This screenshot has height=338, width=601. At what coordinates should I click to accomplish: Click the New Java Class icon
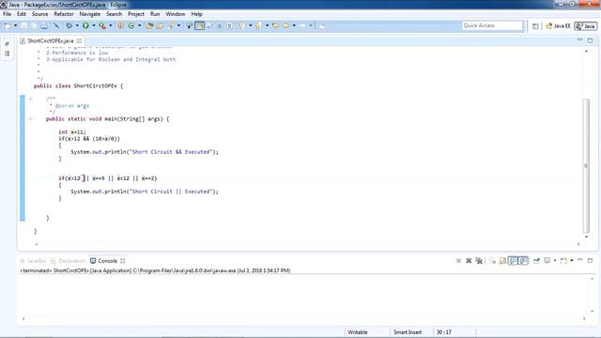pos(131,25)
